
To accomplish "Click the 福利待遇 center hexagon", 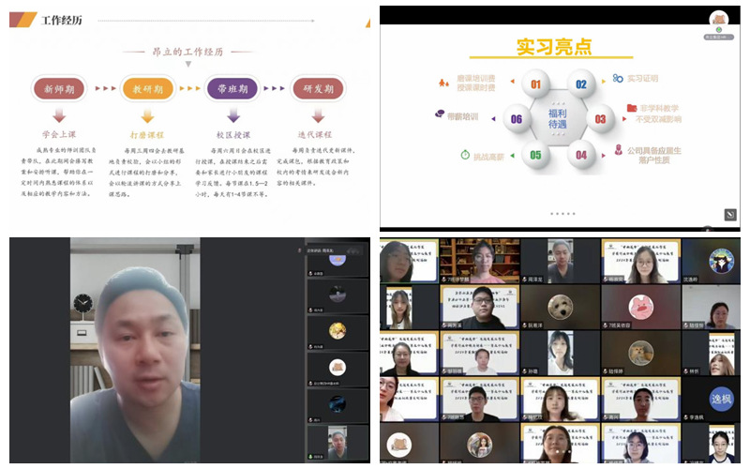I will (x=559, y=119).
